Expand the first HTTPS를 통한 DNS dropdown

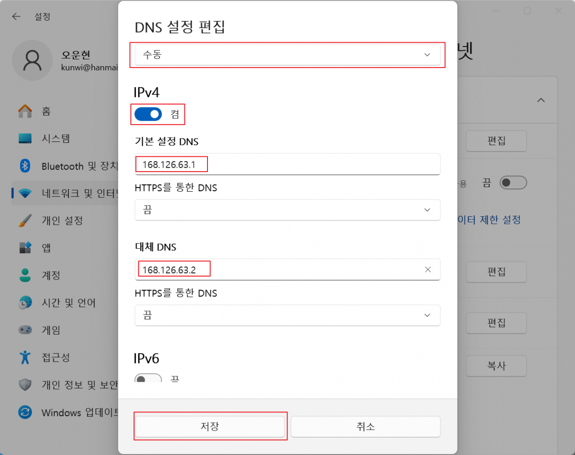[287, 210]
